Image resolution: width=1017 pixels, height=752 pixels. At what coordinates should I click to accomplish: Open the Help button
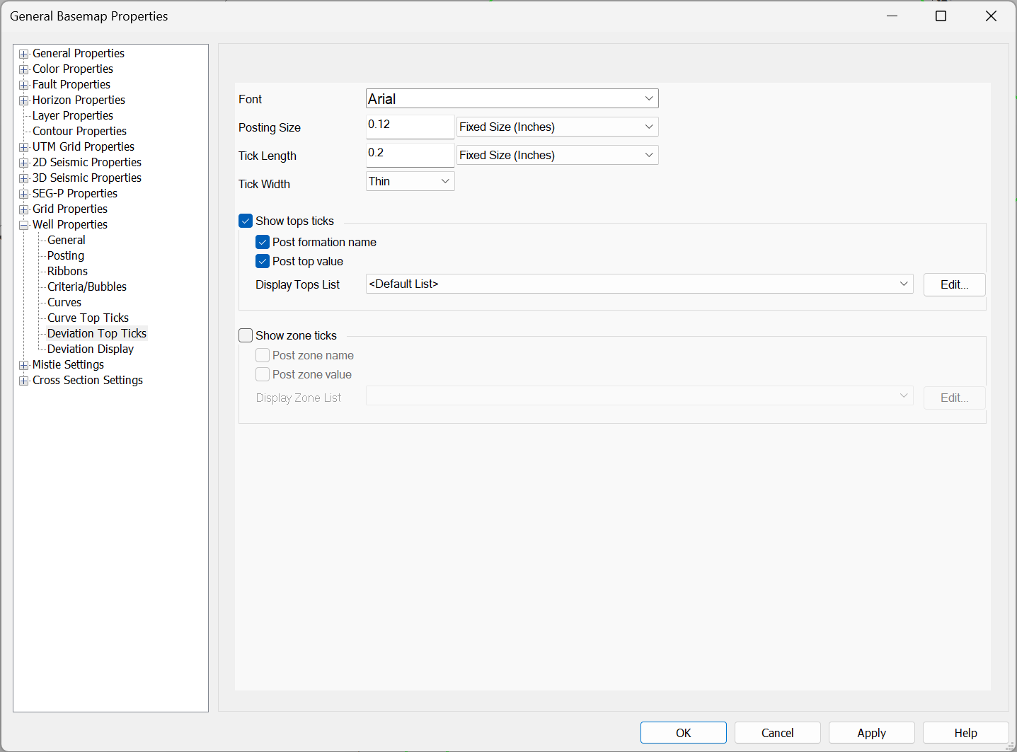[965, 733]
